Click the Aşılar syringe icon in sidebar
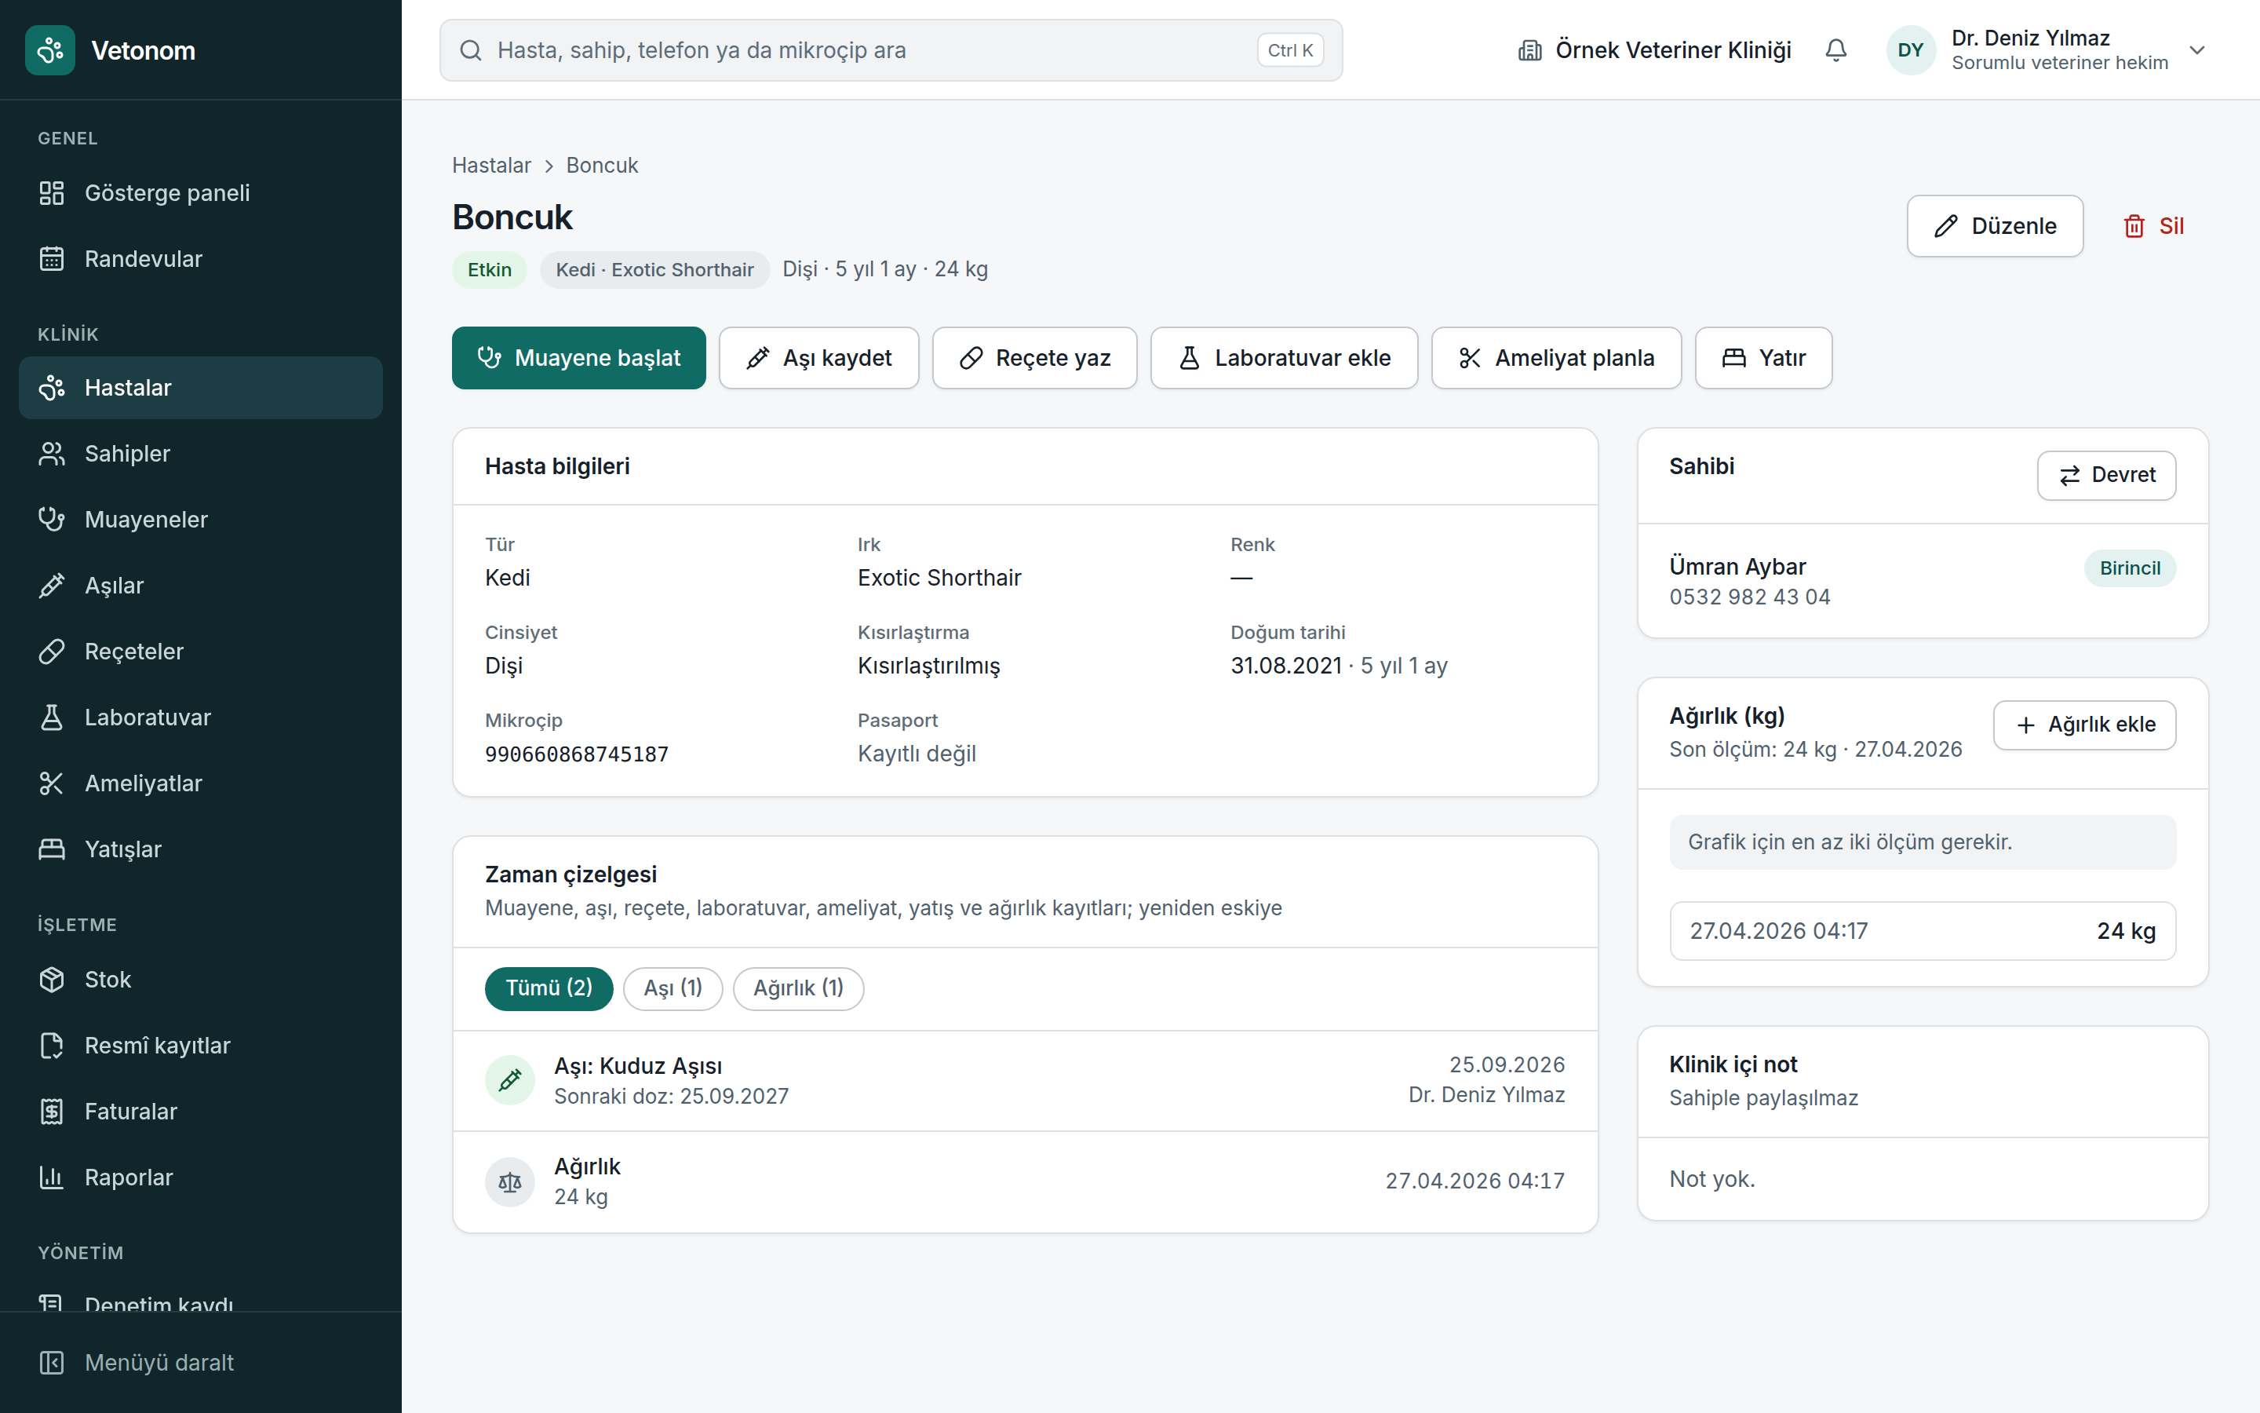The image size is (2260, 1413). pos(51,586)
